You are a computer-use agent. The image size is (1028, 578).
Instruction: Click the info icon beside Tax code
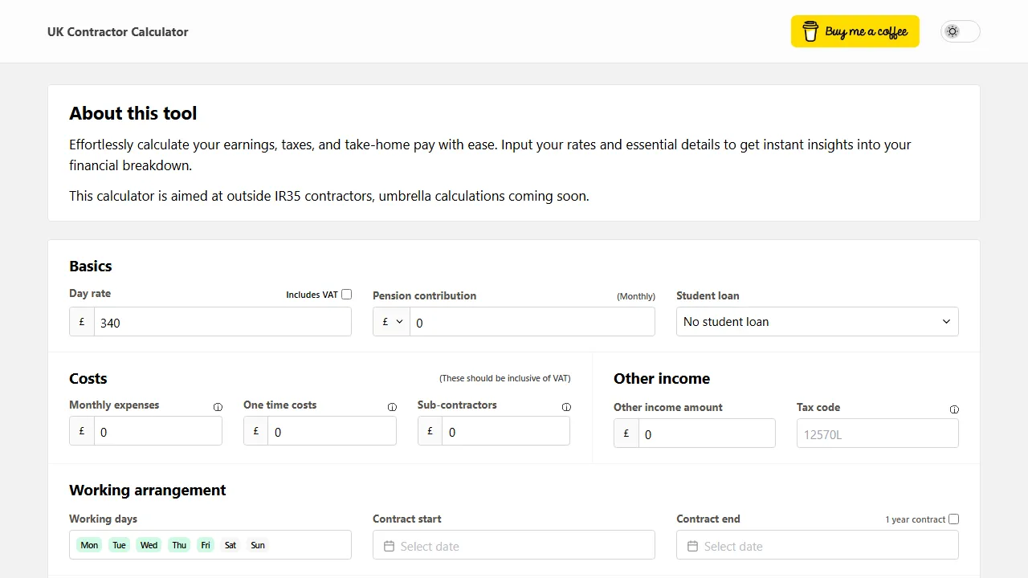pyautogui.click(x=954, y=409)
